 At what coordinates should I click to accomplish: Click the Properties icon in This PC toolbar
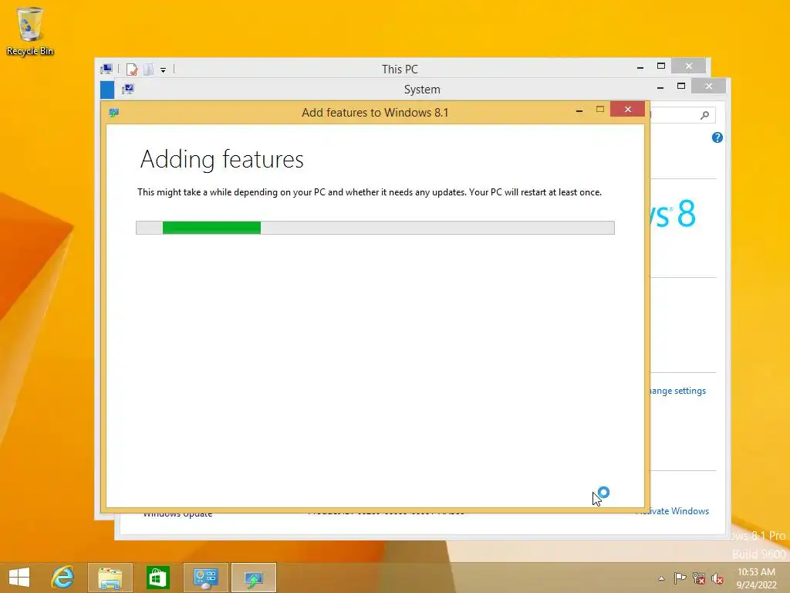132,69
